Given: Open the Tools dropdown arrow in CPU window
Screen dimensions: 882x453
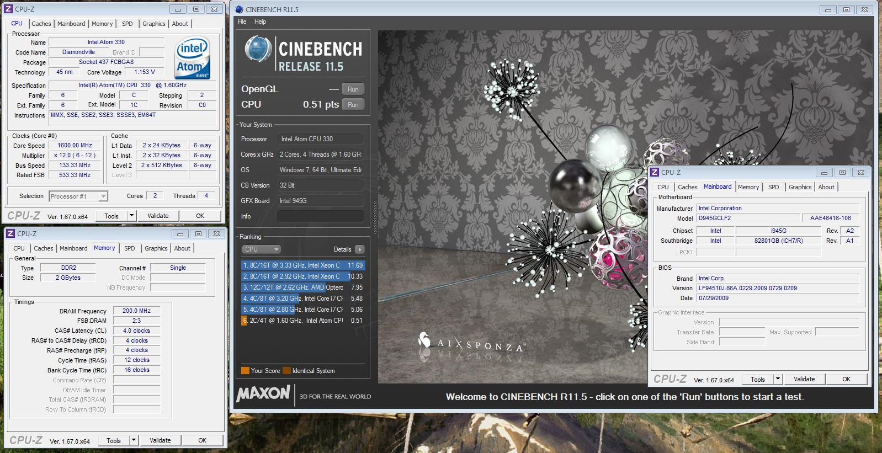Looking at the screenshot, I should pos(132,216).
